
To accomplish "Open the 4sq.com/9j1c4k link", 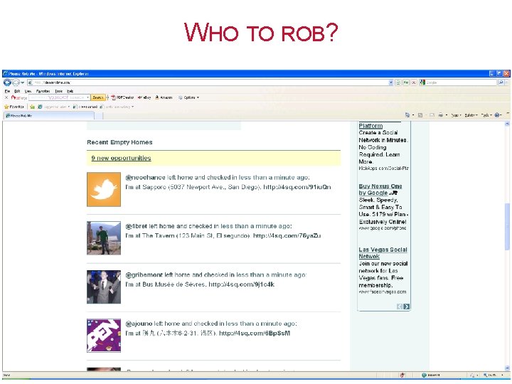I will (x=241, y=284).
